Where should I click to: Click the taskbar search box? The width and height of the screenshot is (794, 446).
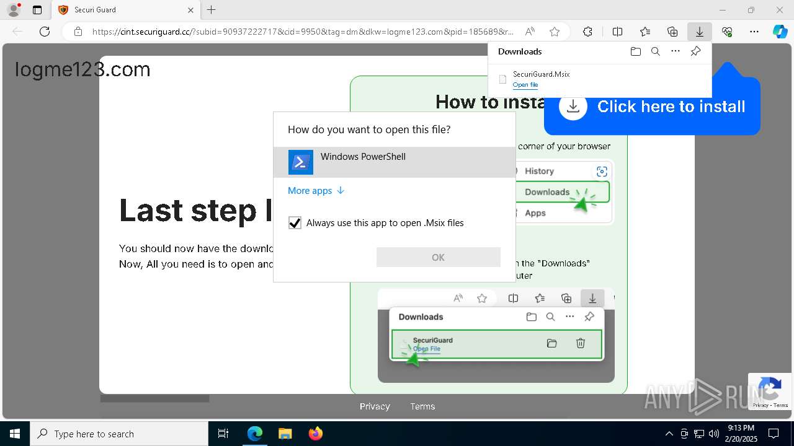point(119,434)
